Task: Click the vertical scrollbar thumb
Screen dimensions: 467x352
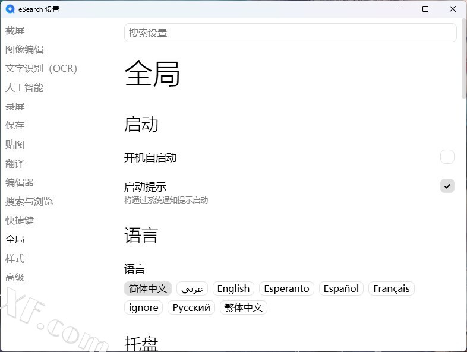Action: pos(463,59)
